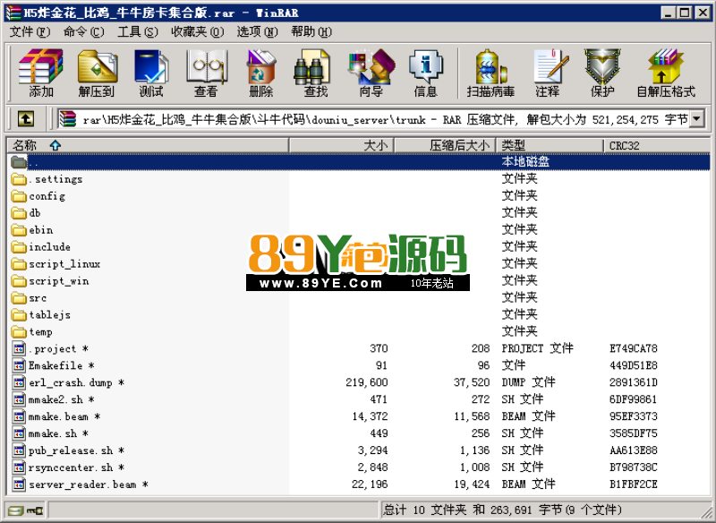Select the .settings folder icon
The image size is (716, 523).
point(19,179)
